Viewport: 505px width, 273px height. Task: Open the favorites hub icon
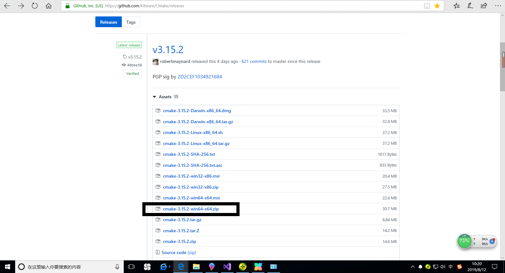[457, 6]
